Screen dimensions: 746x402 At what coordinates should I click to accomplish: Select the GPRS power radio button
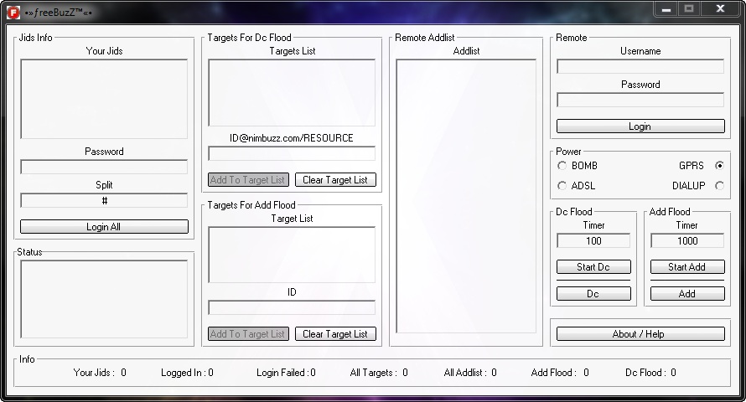[x=719, y=165]
